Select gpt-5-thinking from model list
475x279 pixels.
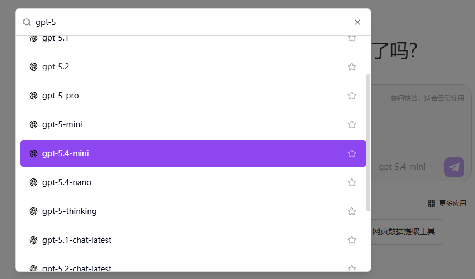pyautogui.click(x=69, y=211)
